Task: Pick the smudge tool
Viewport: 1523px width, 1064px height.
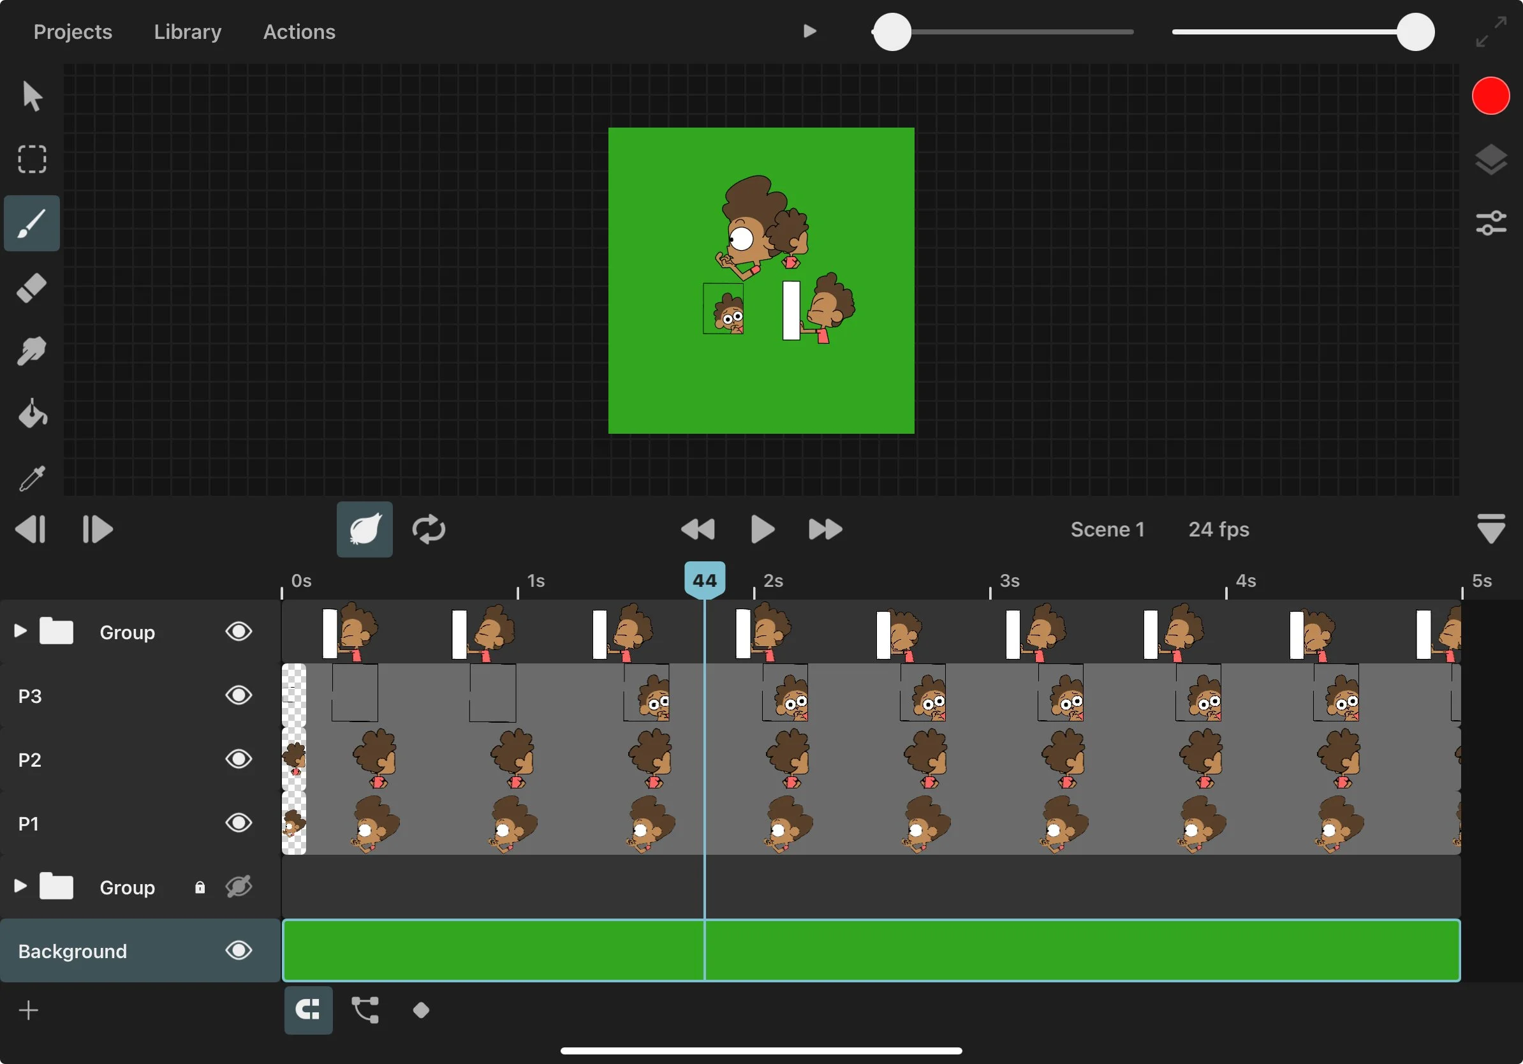Action: 32,351
